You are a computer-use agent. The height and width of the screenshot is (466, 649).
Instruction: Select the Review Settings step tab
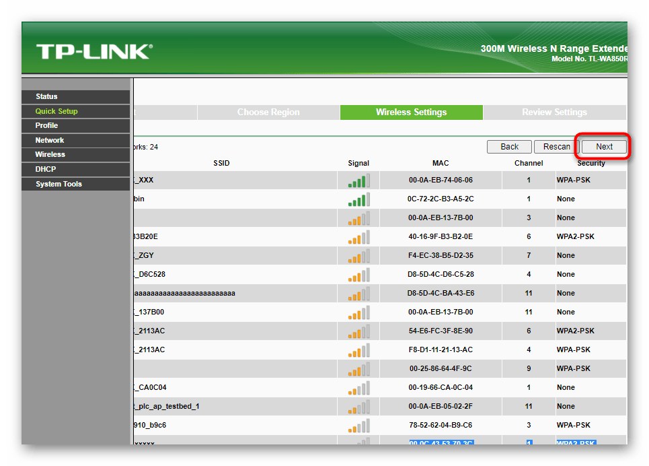[554, 112]
